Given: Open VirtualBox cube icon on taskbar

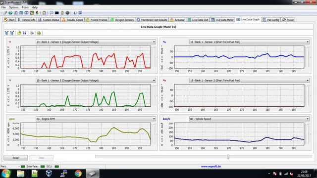Looking at the screenshot, I should 49,174.
